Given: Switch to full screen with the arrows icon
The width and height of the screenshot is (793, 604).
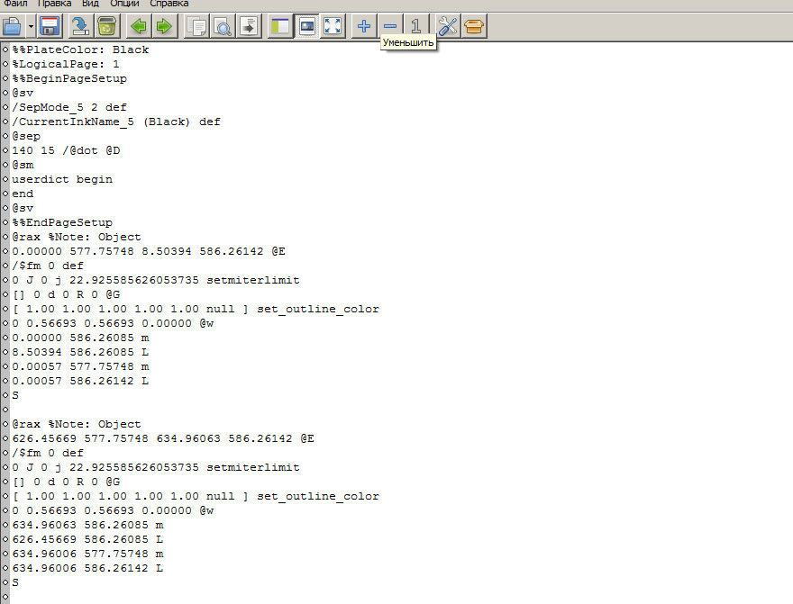Looking at the screenshot, I should pyautogui.click(x=333, y=26).
